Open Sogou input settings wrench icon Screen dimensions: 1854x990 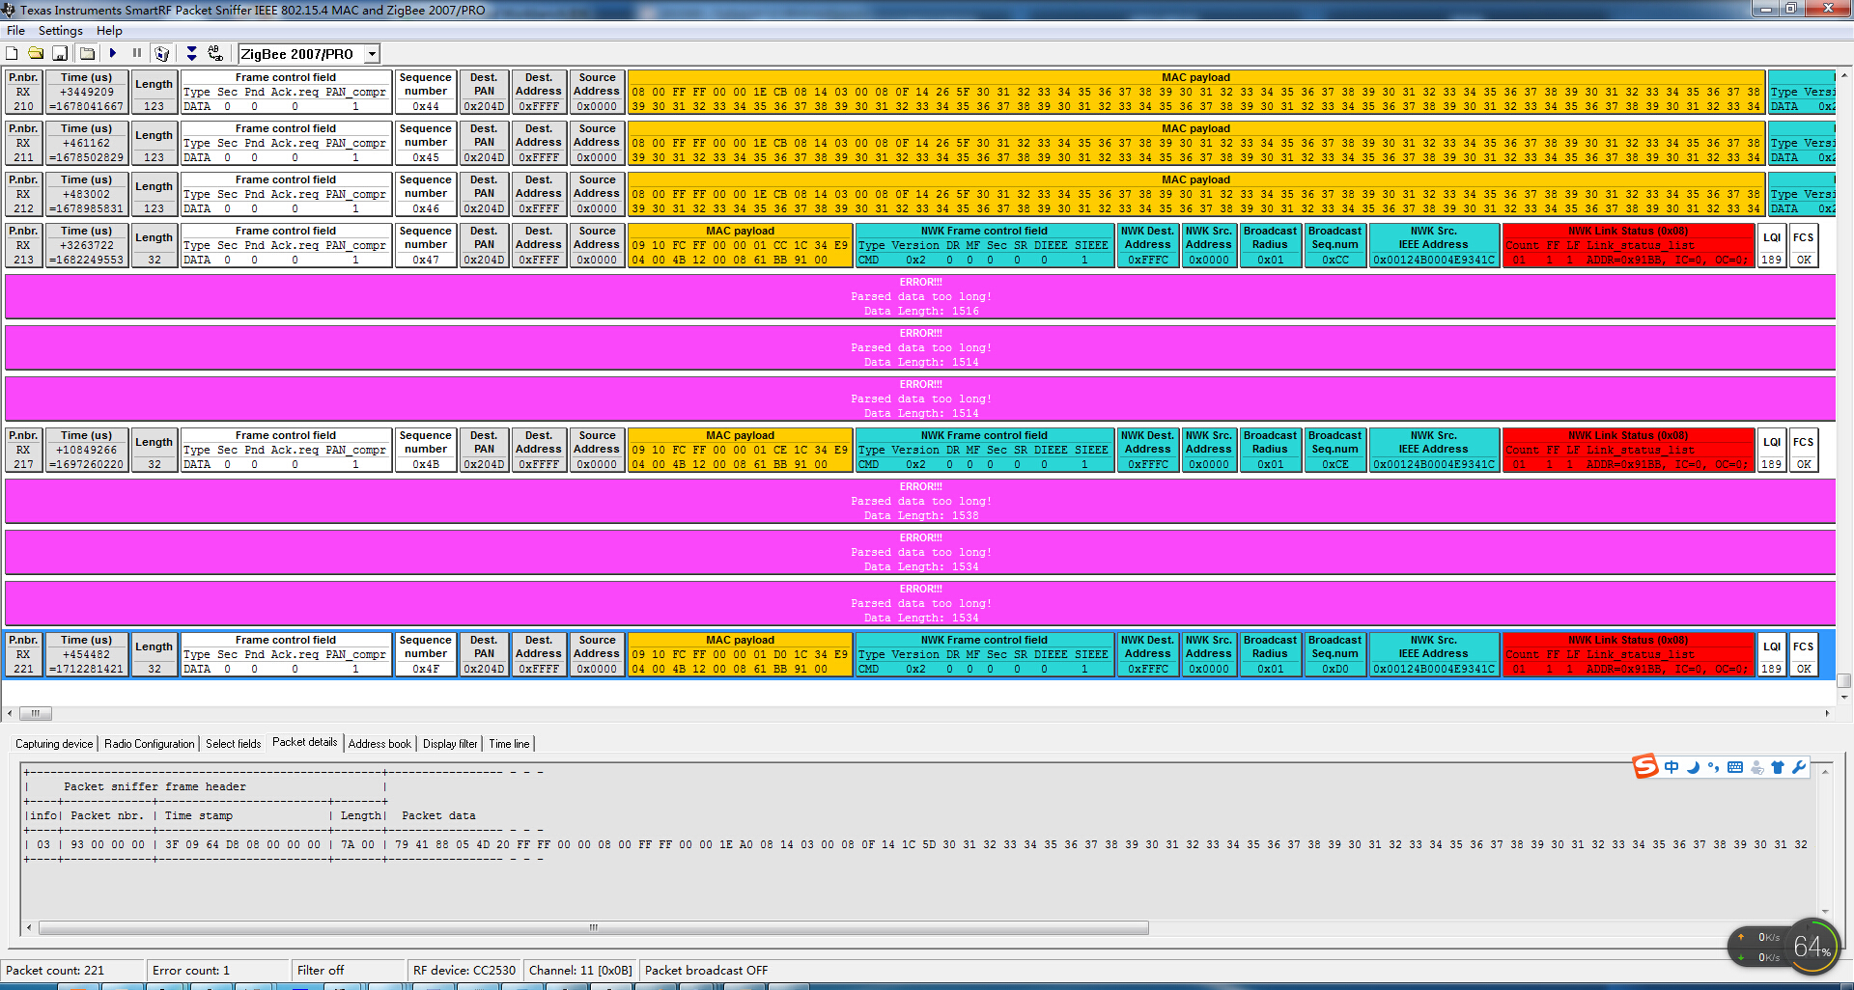coord(1798,767)
